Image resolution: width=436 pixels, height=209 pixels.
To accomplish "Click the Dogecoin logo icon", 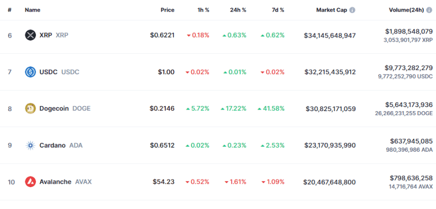I will click(x=30, y=109).
